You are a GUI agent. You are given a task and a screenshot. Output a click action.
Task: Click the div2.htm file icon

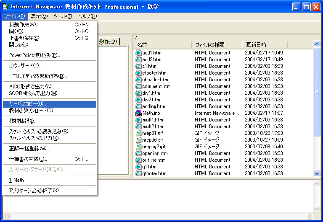coord(138,100)
